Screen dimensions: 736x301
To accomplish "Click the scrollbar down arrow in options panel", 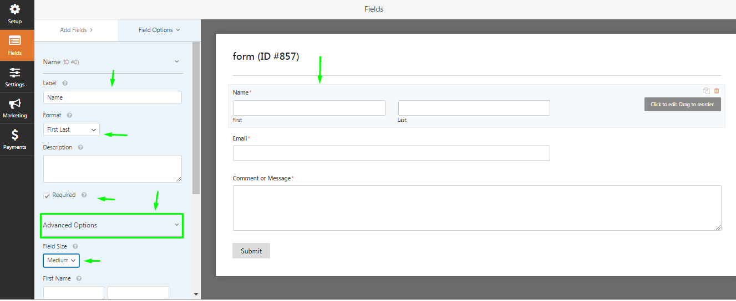I will point(196,295).
